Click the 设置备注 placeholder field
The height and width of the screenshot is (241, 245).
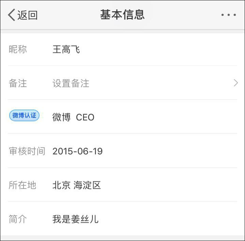pyautogui.click(x=71, y=83)
